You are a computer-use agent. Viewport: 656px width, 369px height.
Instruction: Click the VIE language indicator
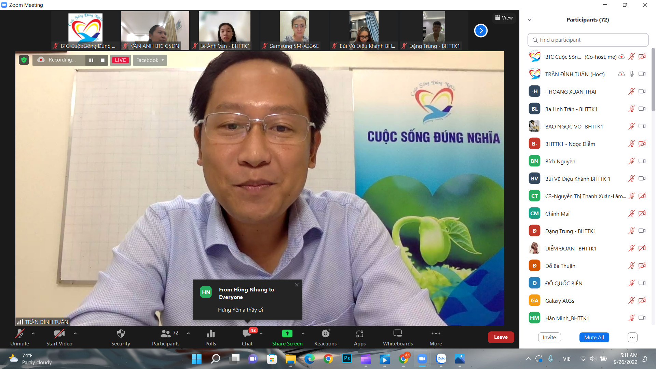pos(567,359)
